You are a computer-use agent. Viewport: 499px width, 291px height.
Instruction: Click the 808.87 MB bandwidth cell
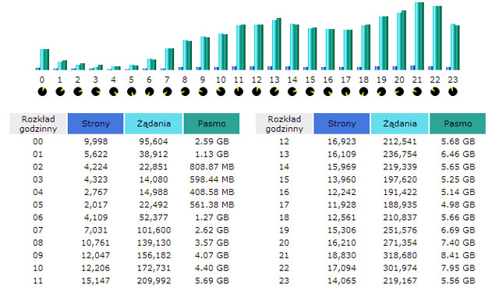(212, 167)
